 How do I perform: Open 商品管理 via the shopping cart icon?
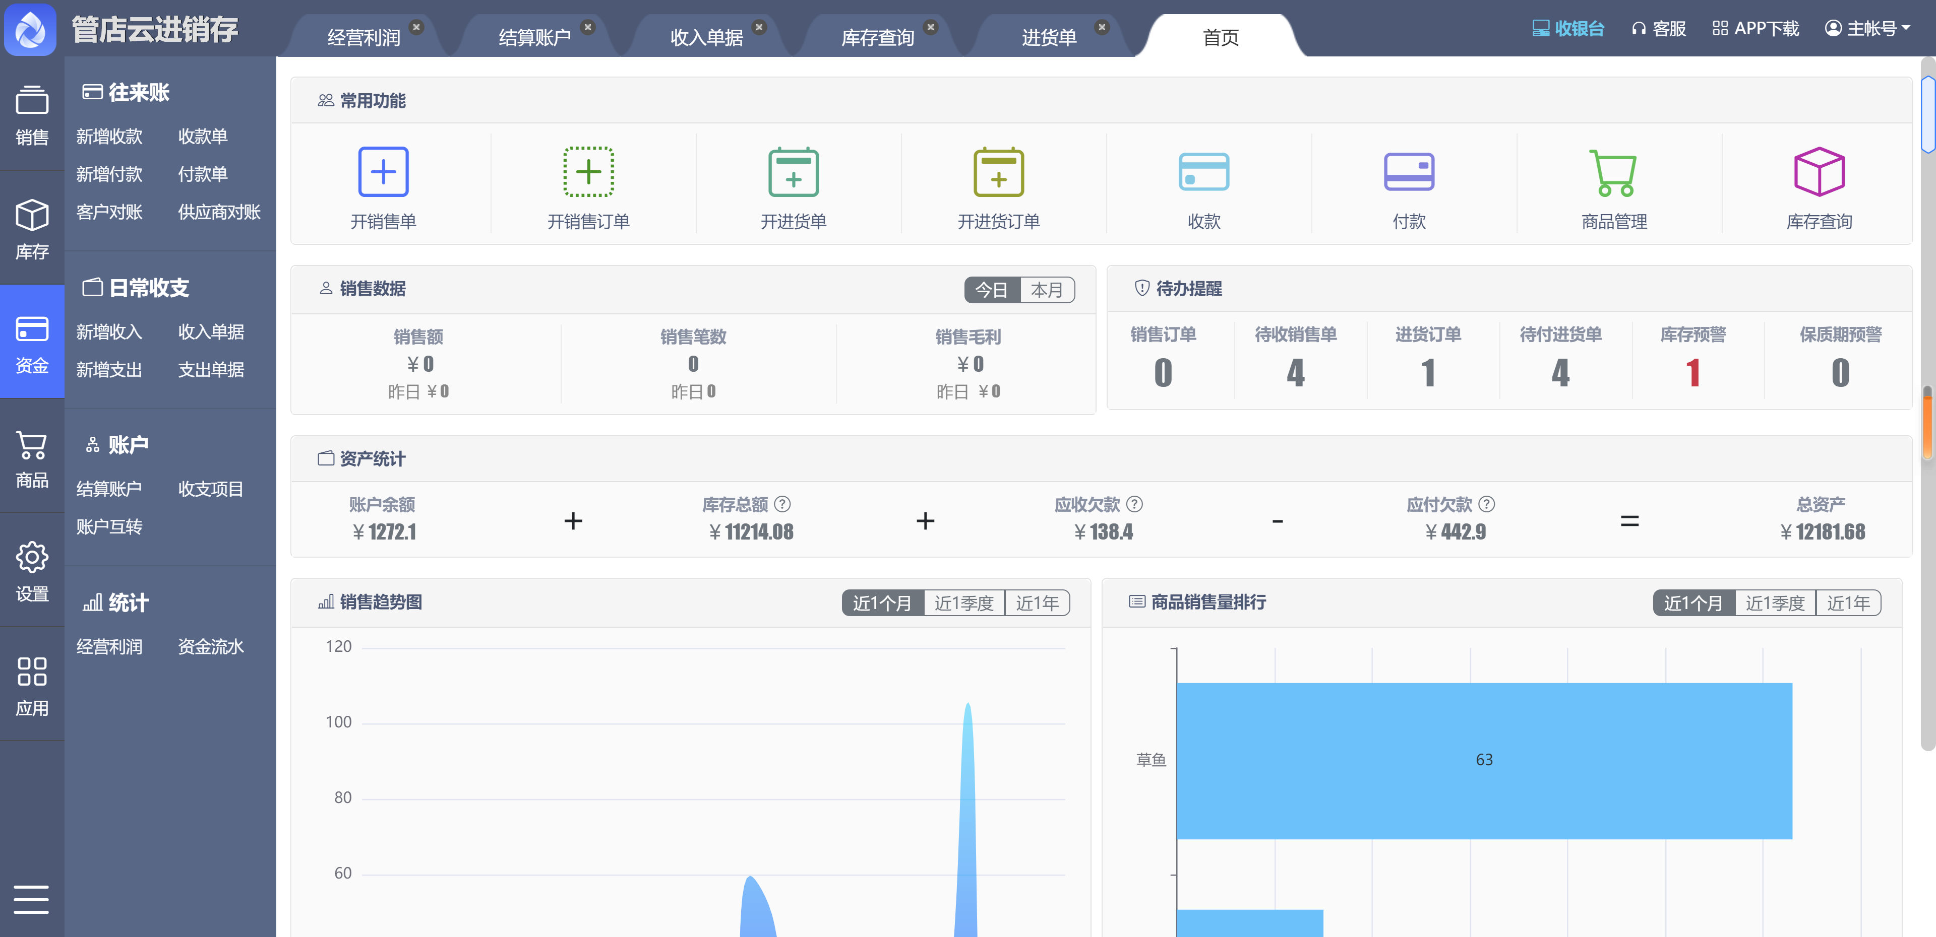1612,185
